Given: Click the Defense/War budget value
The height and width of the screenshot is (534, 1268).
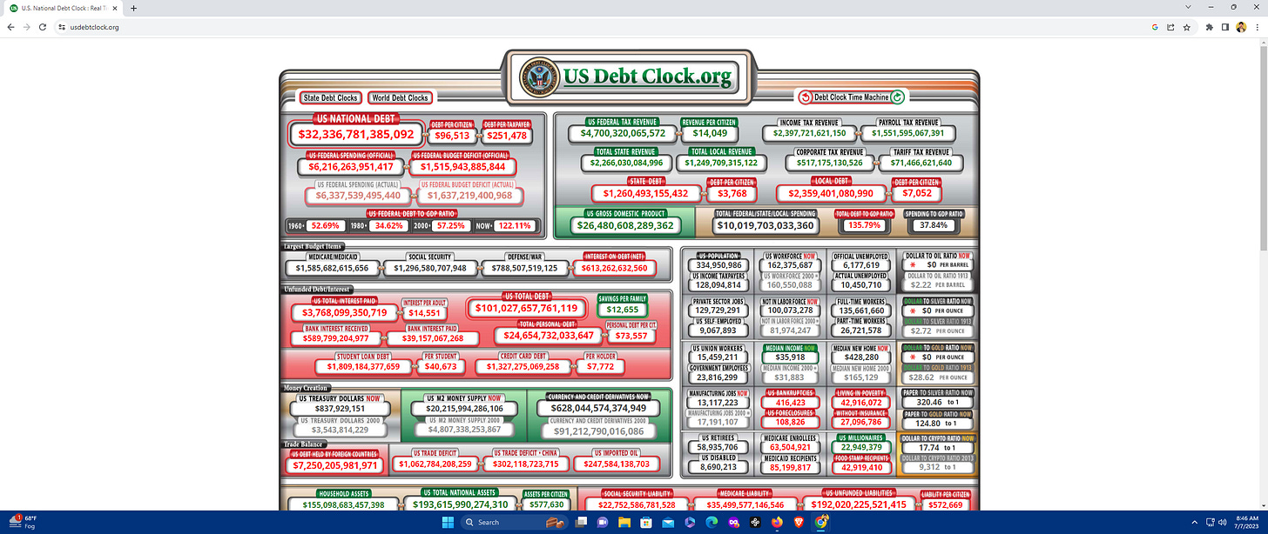Looking at the screenshot, I should click(x=524, y=268).
